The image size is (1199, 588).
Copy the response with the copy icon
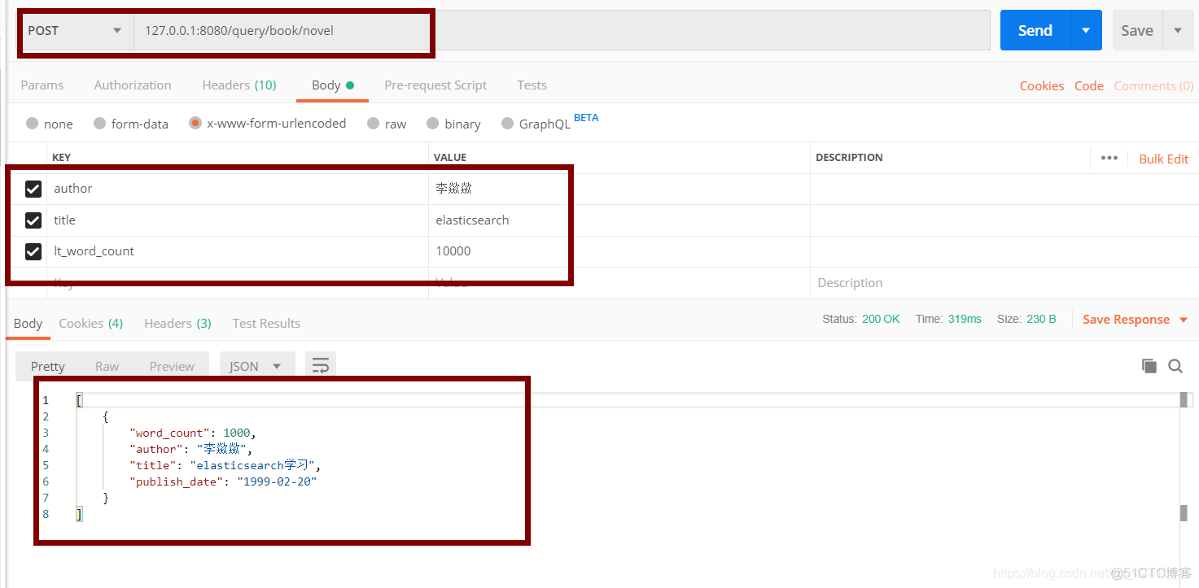(x=1149, y=366)
